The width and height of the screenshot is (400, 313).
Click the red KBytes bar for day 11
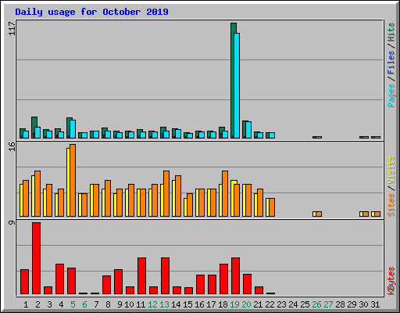[x=141, y=276]
